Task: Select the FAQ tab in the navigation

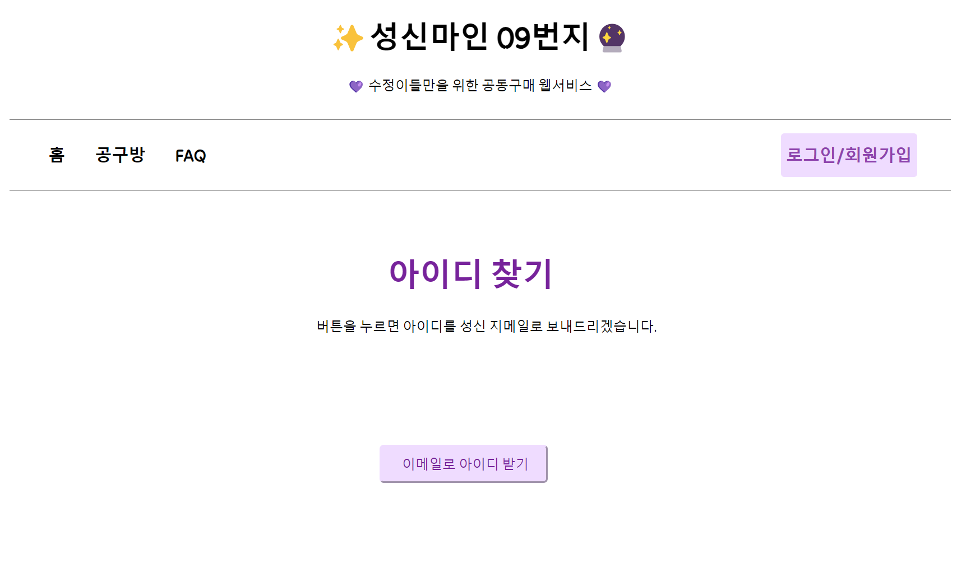Action: pos(191,155)
